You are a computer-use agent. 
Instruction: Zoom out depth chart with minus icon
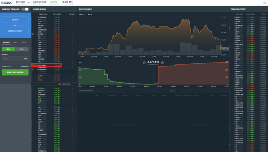click(x=144, y=63)
